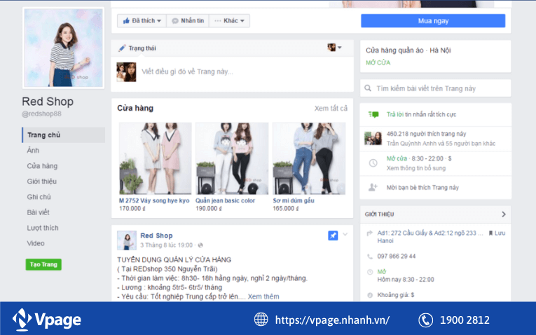Open the Bài viết sidebar tab

[38, 212]
